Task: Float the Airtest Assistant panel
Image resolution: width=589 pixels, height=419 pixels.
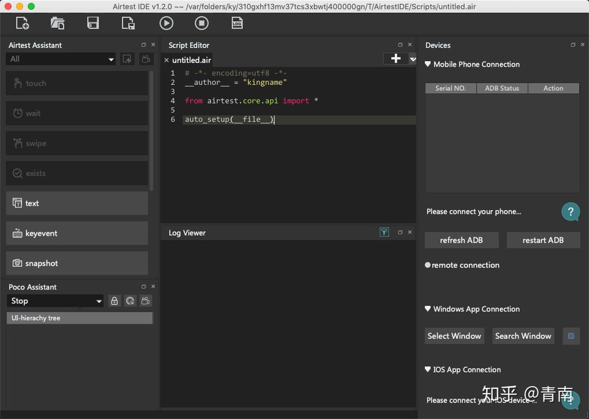Action: point(144,45)
